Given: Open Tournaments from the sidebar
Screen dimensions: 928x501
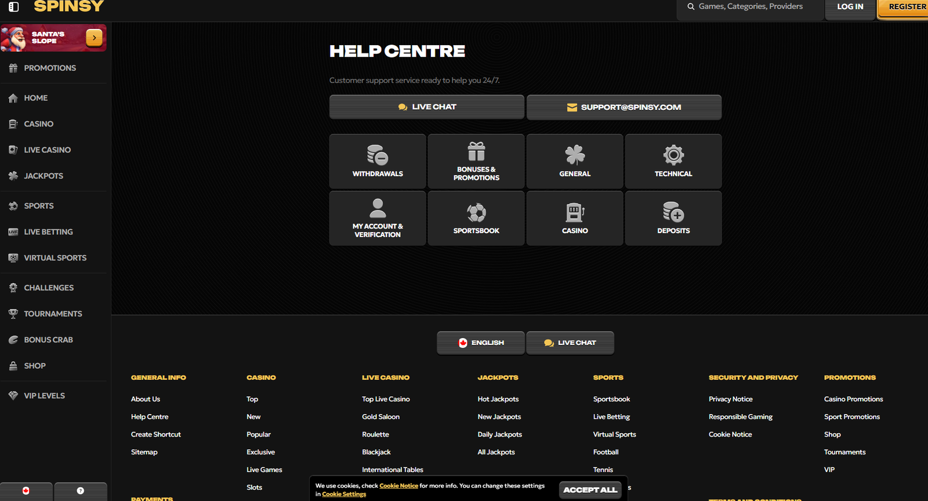Looking at the screenshot, I should (x=53, y=314).
